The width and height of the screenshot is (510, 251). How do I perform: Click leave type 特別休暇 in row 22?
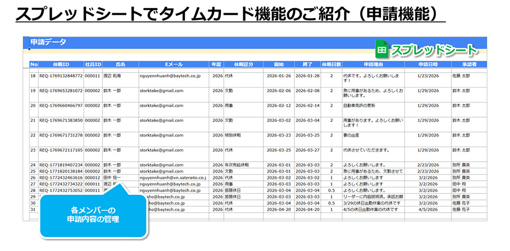233,135
